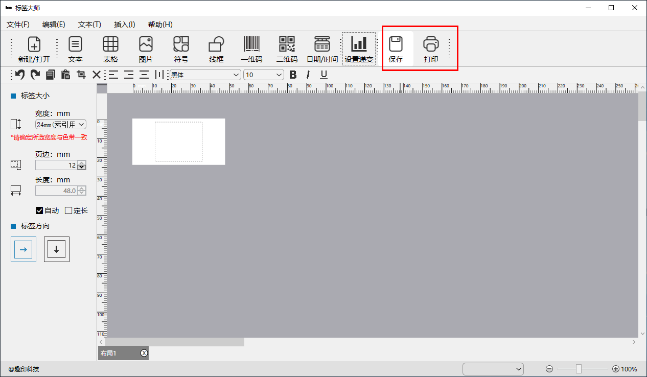
Task: Click the 标签大小 section heading
Action: point(35,96)
